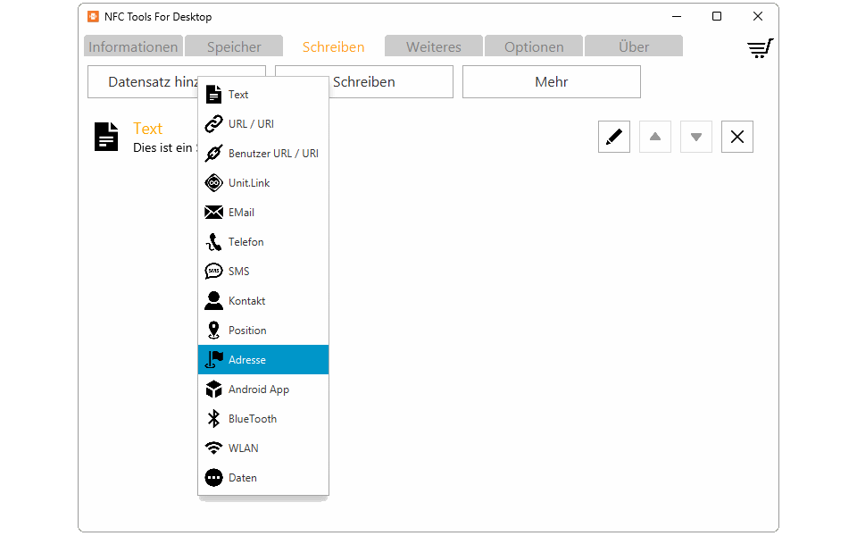
Task: Click the Bluetooth icon in the menu
Action: pos(213,419)
